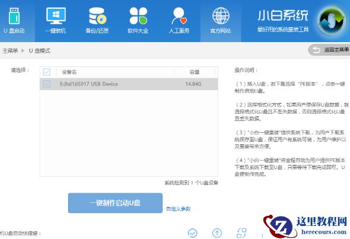Image resolution: width=350 pixels, height=239 pixels.
Task: Click 主菜单 in the breadcrumb
Action: point(10,50)
